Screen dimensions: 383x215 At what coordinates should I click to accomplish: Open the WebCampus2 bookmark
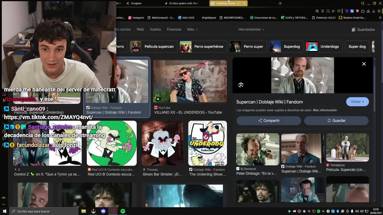pos(161,18)
